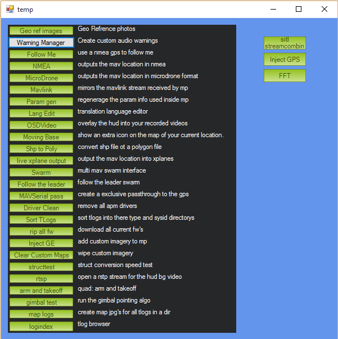Launch the Lang Edit translation editor
338x339 pixels.
pyautogui.click(x=41, y=114)
